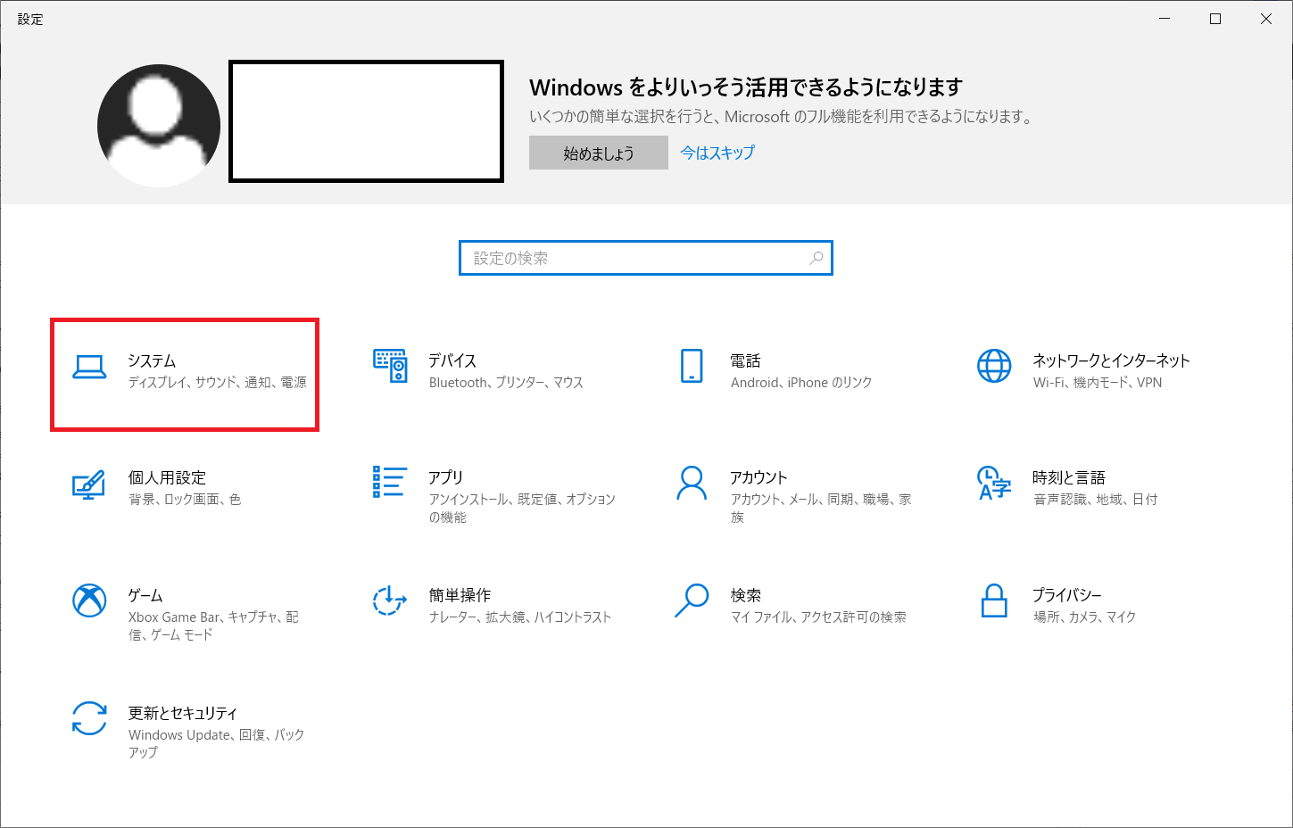Open the 簡単操作 label
The height and width of the screenshot is (828, 1293).
point(460,595)
